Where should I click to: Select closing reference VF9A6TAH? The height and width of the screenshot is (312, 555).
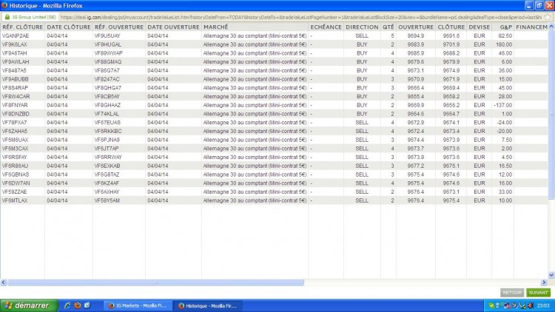click(14, 53)
